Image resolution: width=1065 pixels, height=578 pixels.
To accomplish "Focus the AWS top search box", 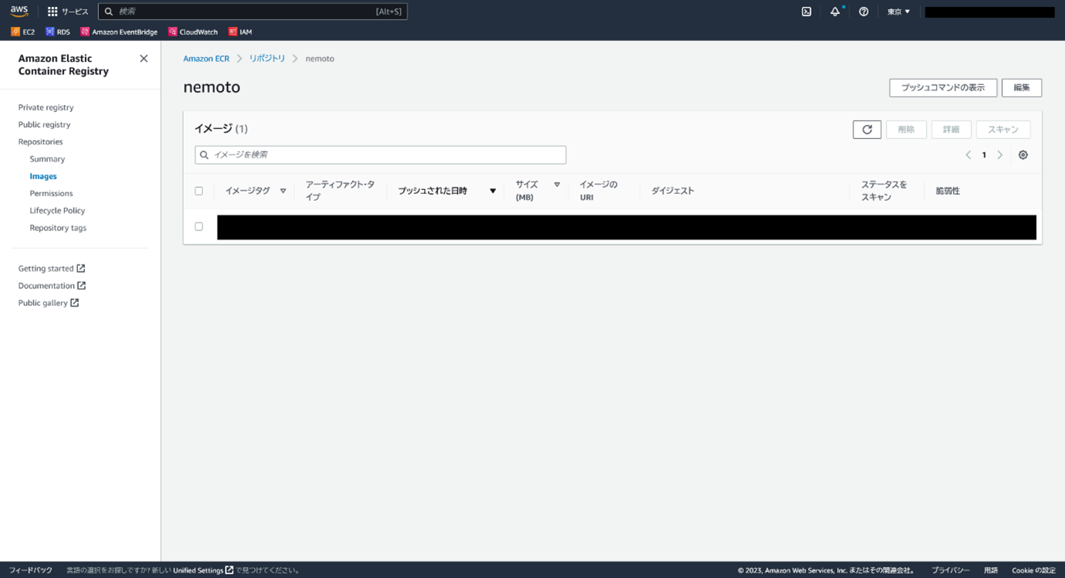I will pyautogui.click(x=253, y=12).
